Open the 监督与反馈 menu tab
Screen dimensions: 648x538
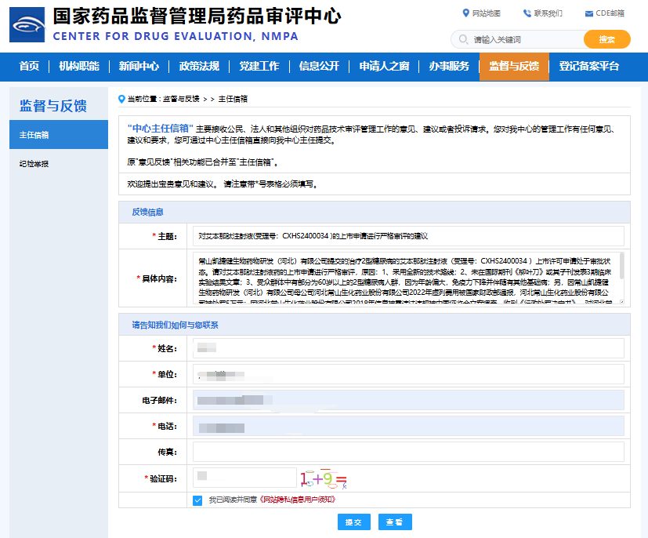tap(513, 66)
